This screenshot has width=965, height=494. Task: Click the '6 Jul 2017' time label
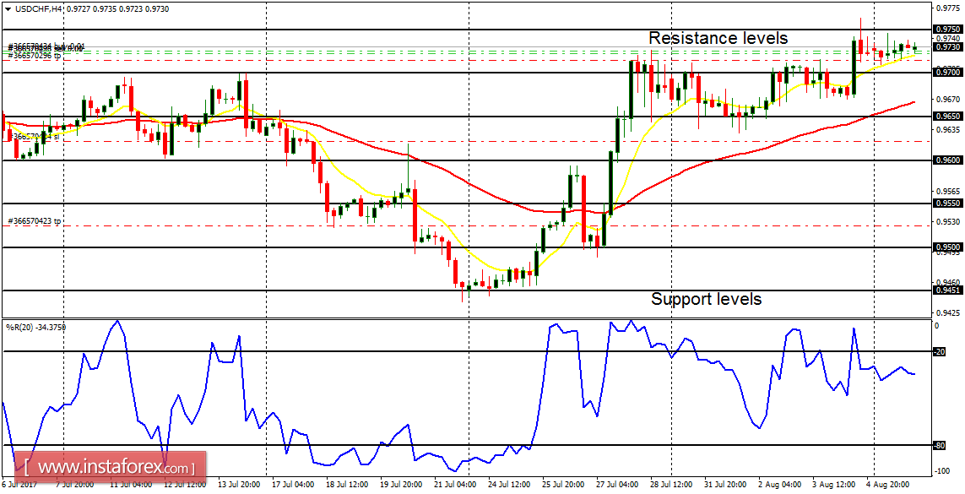tap(19, 486)
